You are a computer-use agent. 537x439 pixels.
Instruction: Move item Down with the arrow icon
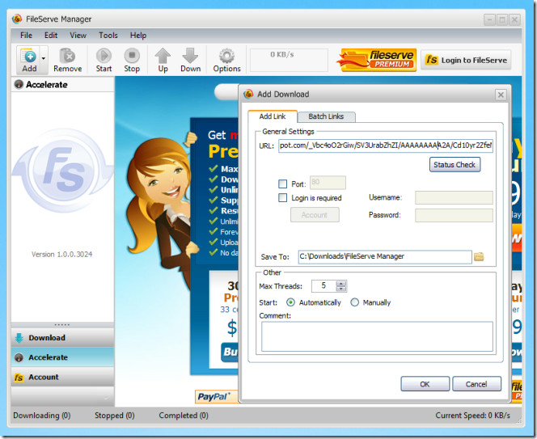190,60
